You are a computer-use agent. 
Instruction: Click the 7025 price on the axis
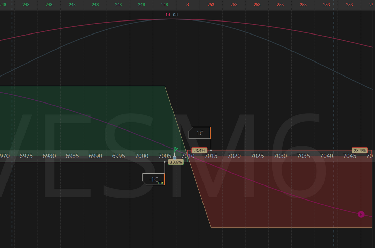coord(257,156)
